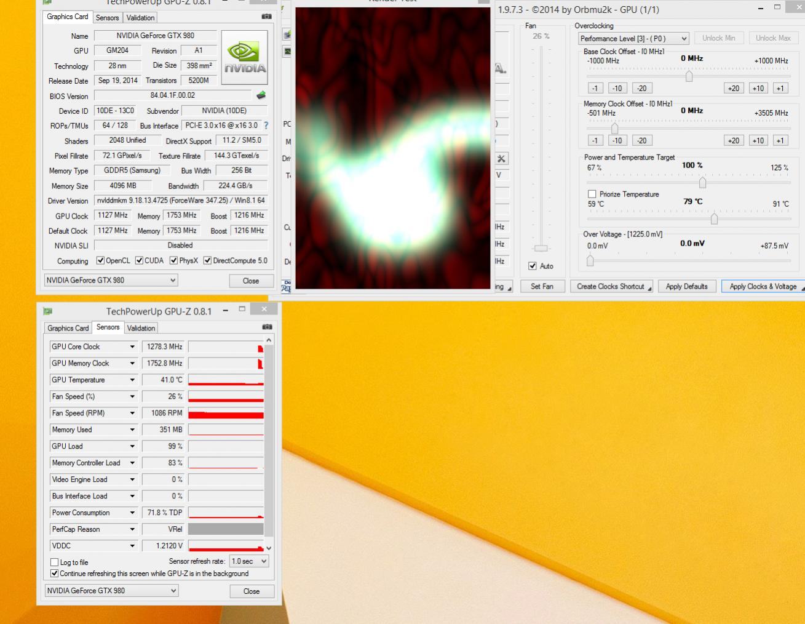Open the GPU Core Clock sensor dropdown
Screen dimensions: 805x624
click(x=132, y=347)
